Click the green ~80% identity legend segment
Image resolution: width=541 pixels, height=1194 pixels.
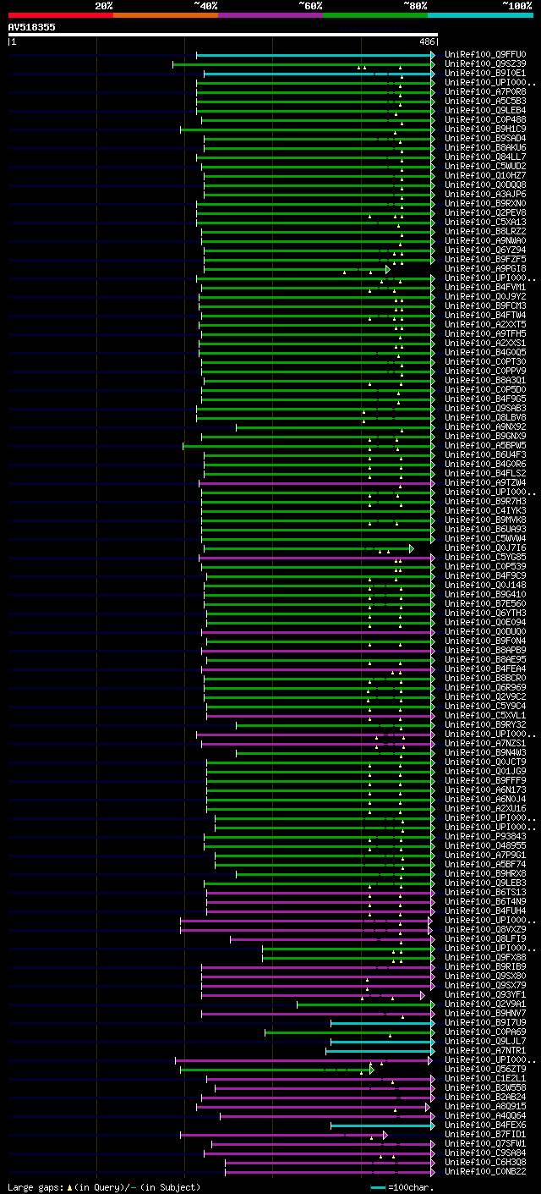tap(375, 15)
